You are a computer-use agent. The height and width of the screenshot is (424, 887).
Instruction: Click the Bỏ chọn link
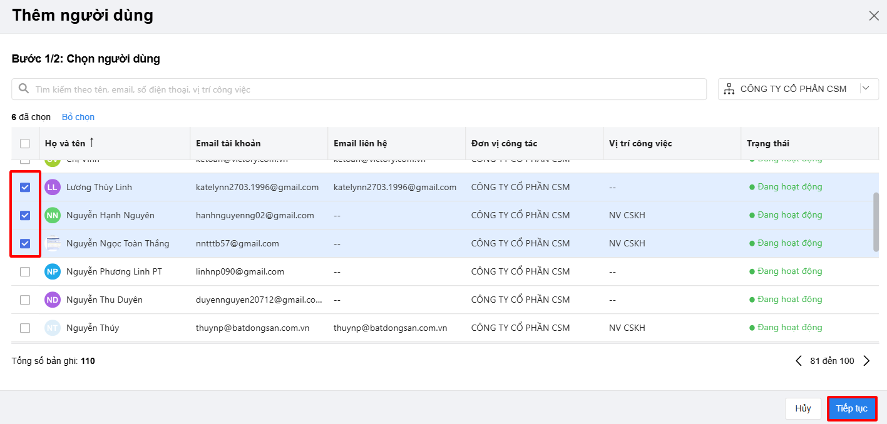click(78, 117)
